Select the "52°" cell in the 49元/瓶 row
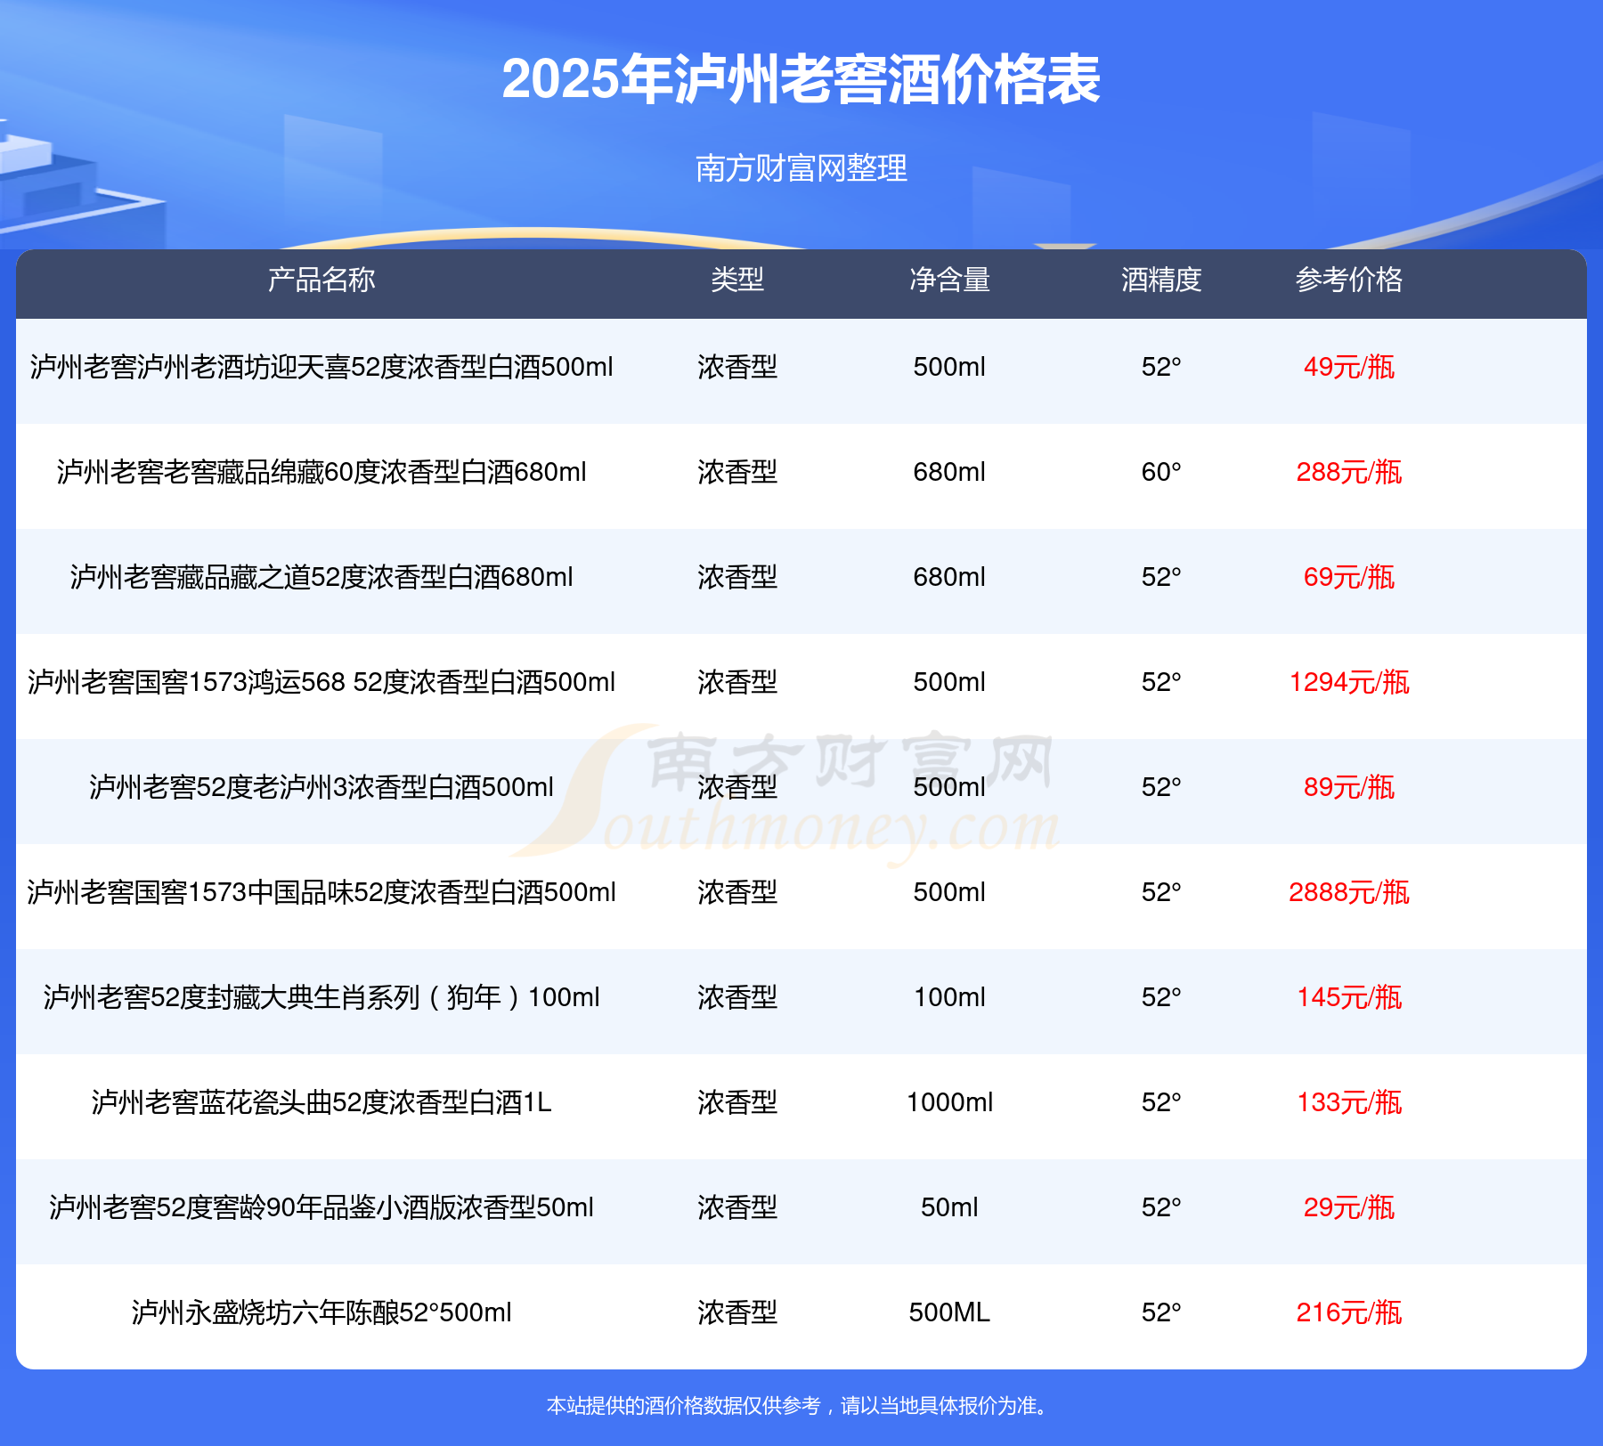 1161,367
